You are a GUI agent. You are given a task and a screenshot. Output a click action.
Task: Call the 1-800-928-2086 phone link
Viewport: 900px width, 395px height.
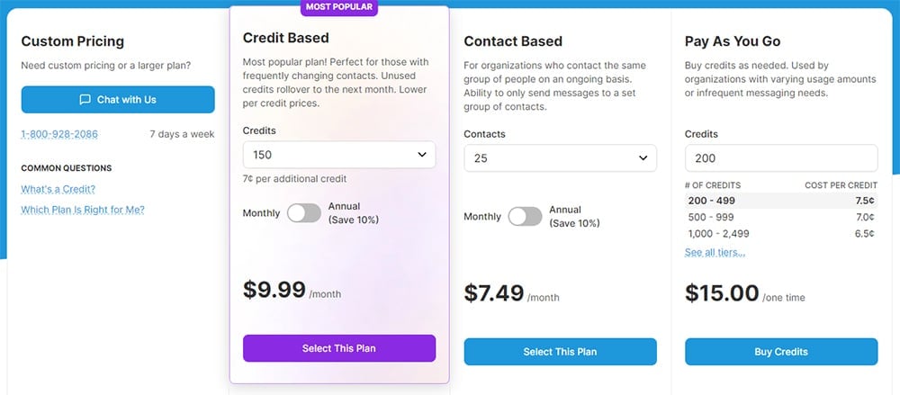[x=59, y=134]
